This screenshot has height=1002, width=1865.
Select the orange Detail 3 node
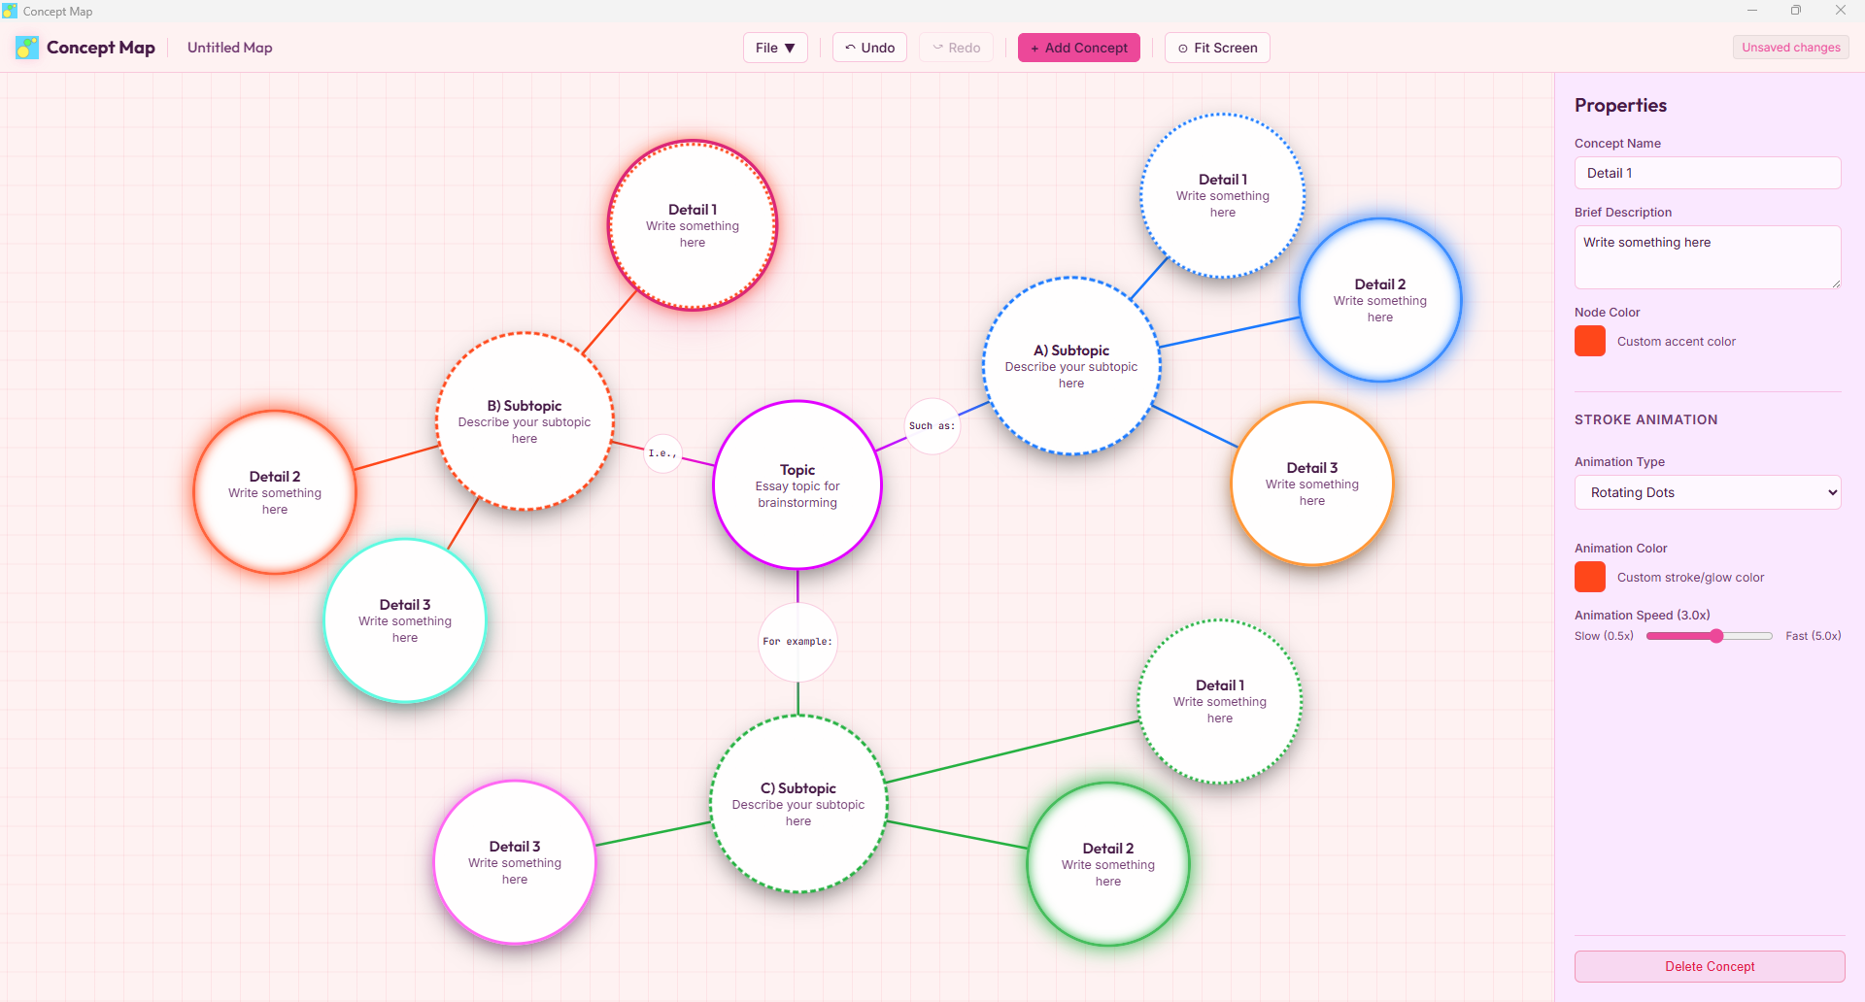click(1312, 484)
